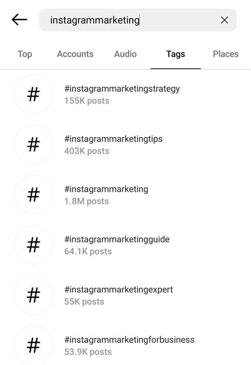Tap hashtag icon beside #instagrammarketingtips
This screenshot has width=251, height=365.
click(33, 144)
